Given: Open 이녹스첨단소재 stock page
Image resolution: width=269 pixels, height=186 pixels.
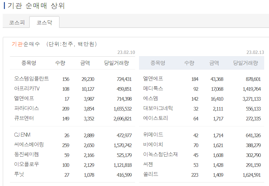Looking at the screenshot, I should (160, 155).
